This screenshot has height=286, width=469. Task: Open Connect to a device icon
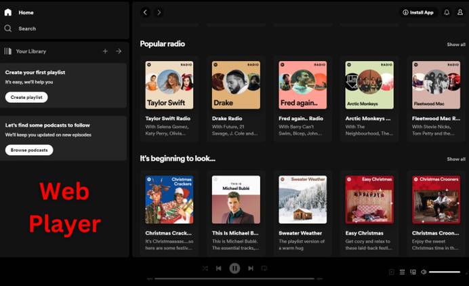413,272
